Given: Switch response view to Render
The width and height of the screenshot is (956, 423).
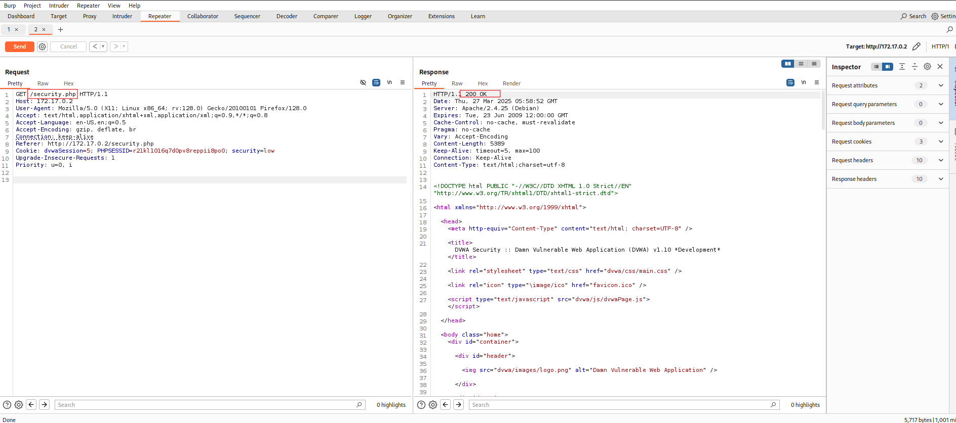Looking at the screenshot, I should tap(511, 83).
